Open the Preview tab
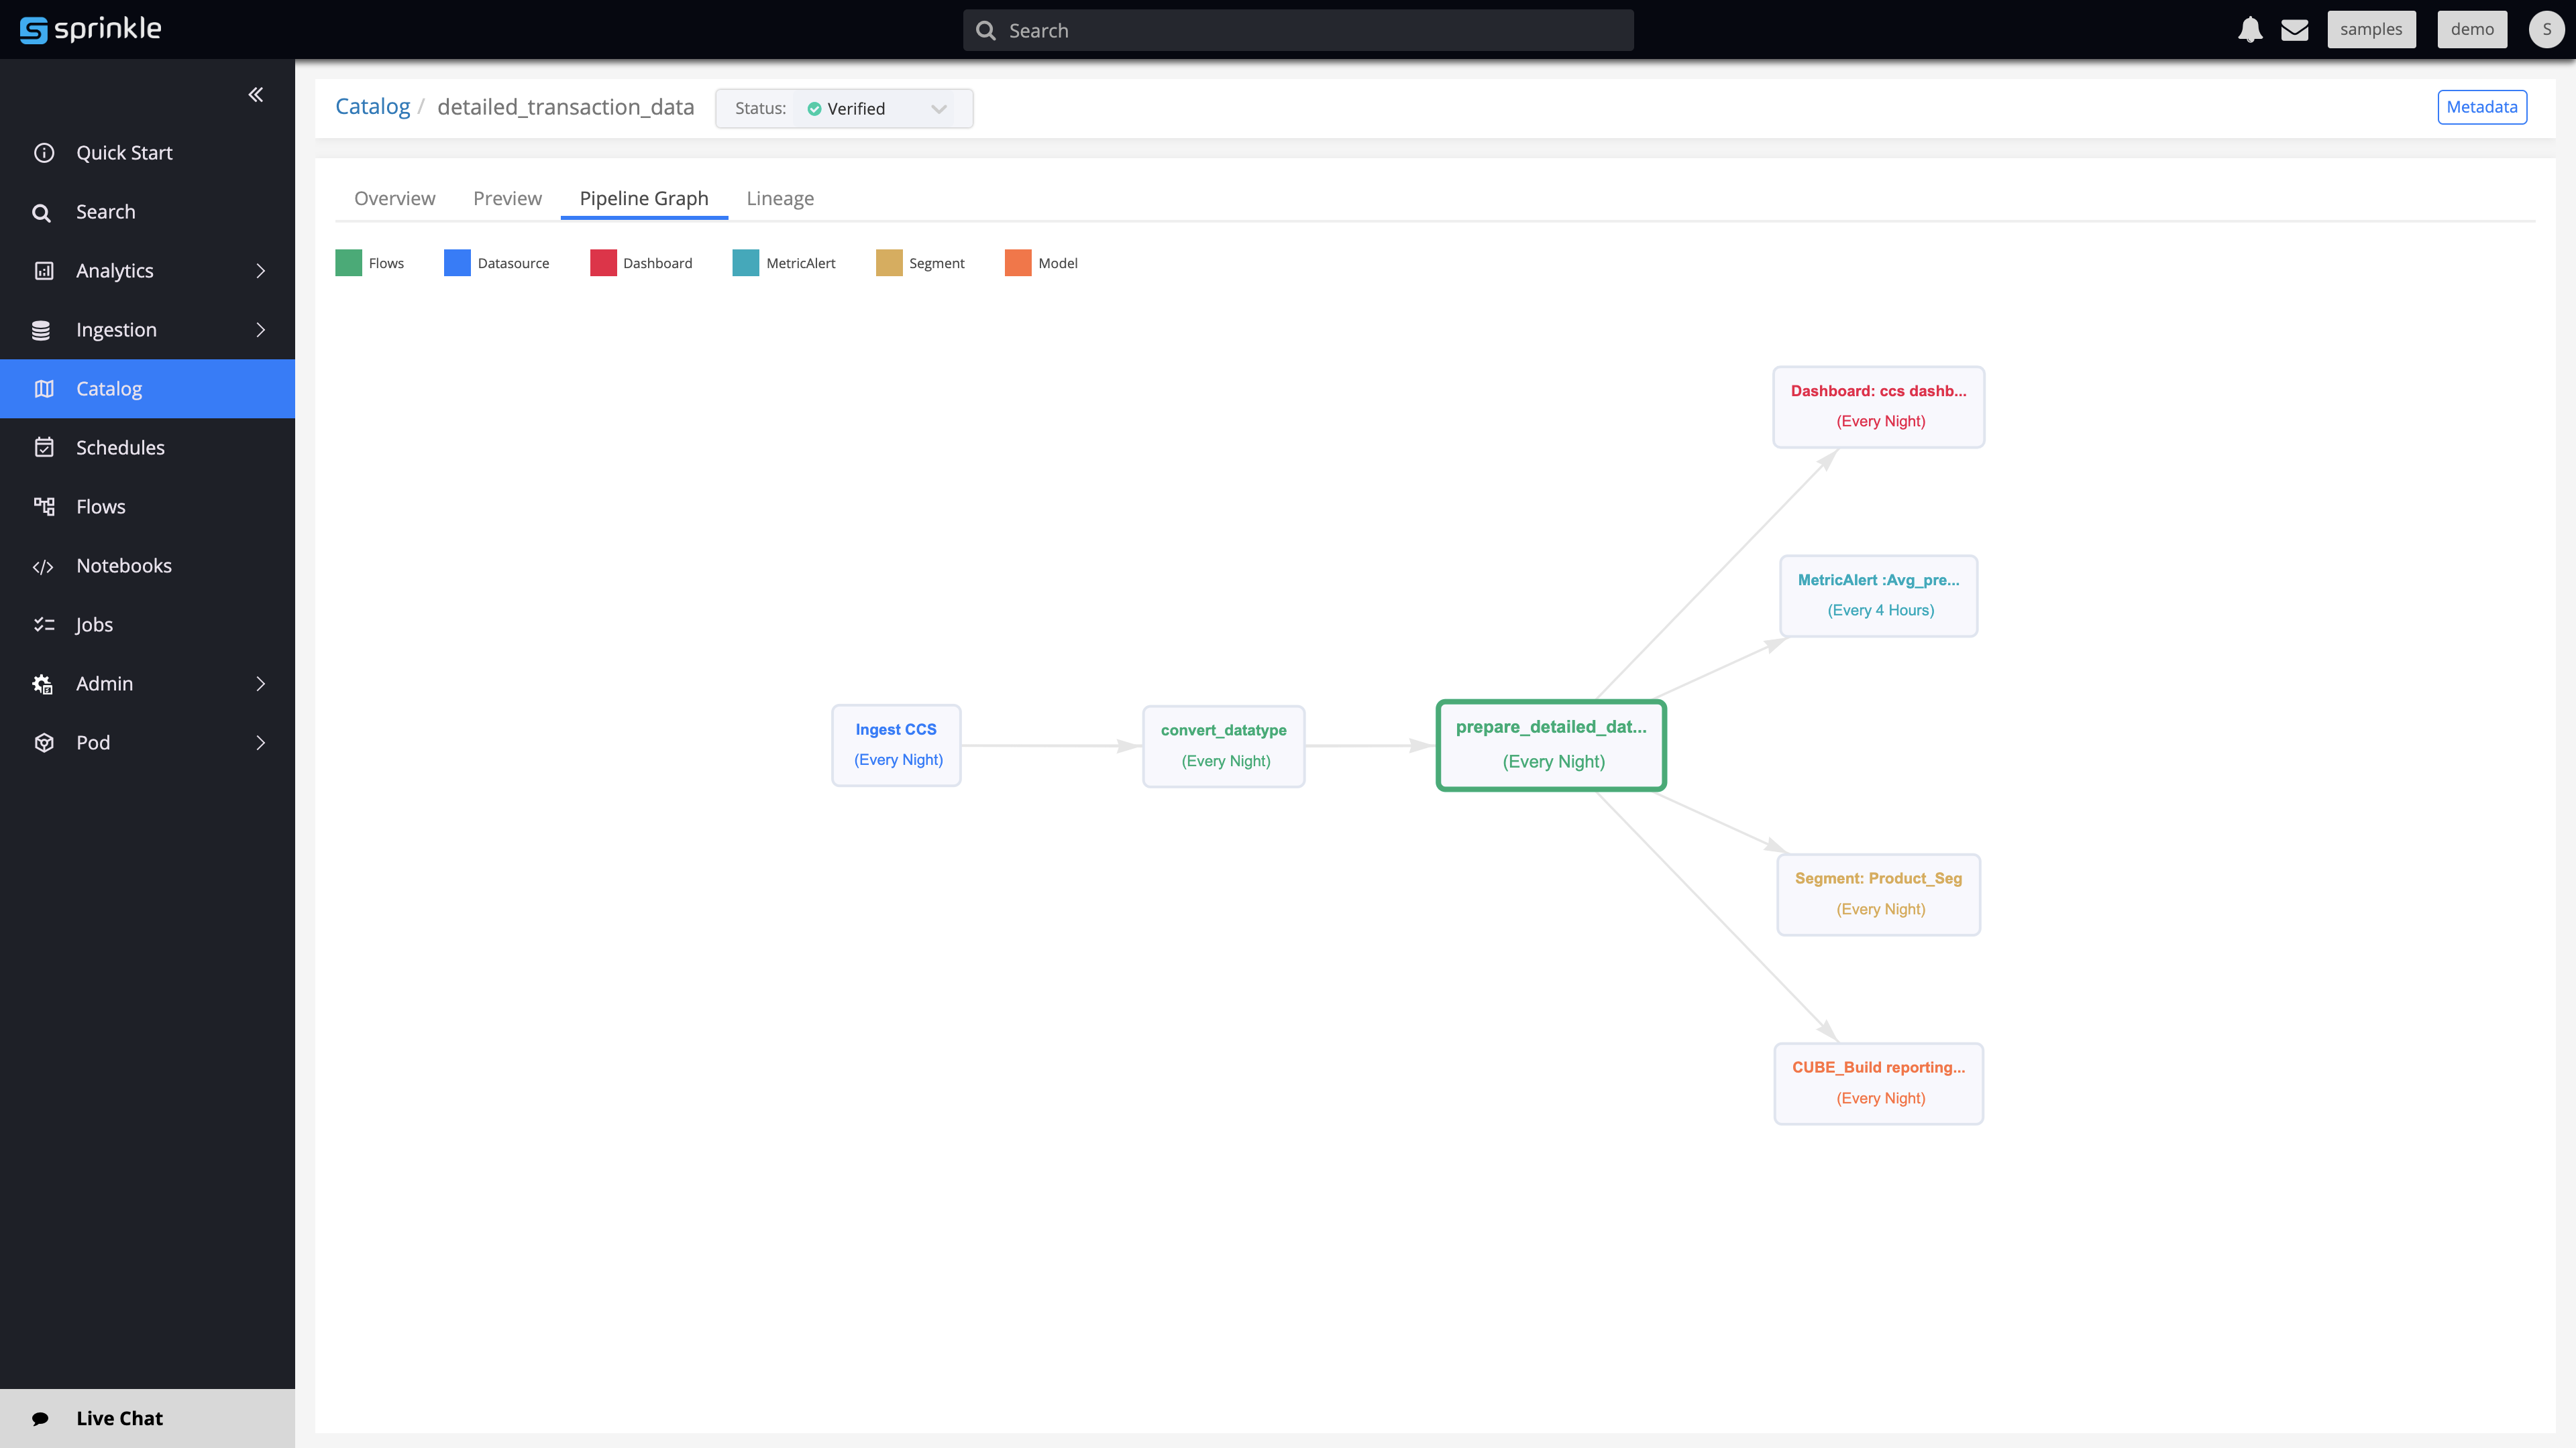The height and width of the screenshot is (1448, 2576). click(x=507, y=198)
